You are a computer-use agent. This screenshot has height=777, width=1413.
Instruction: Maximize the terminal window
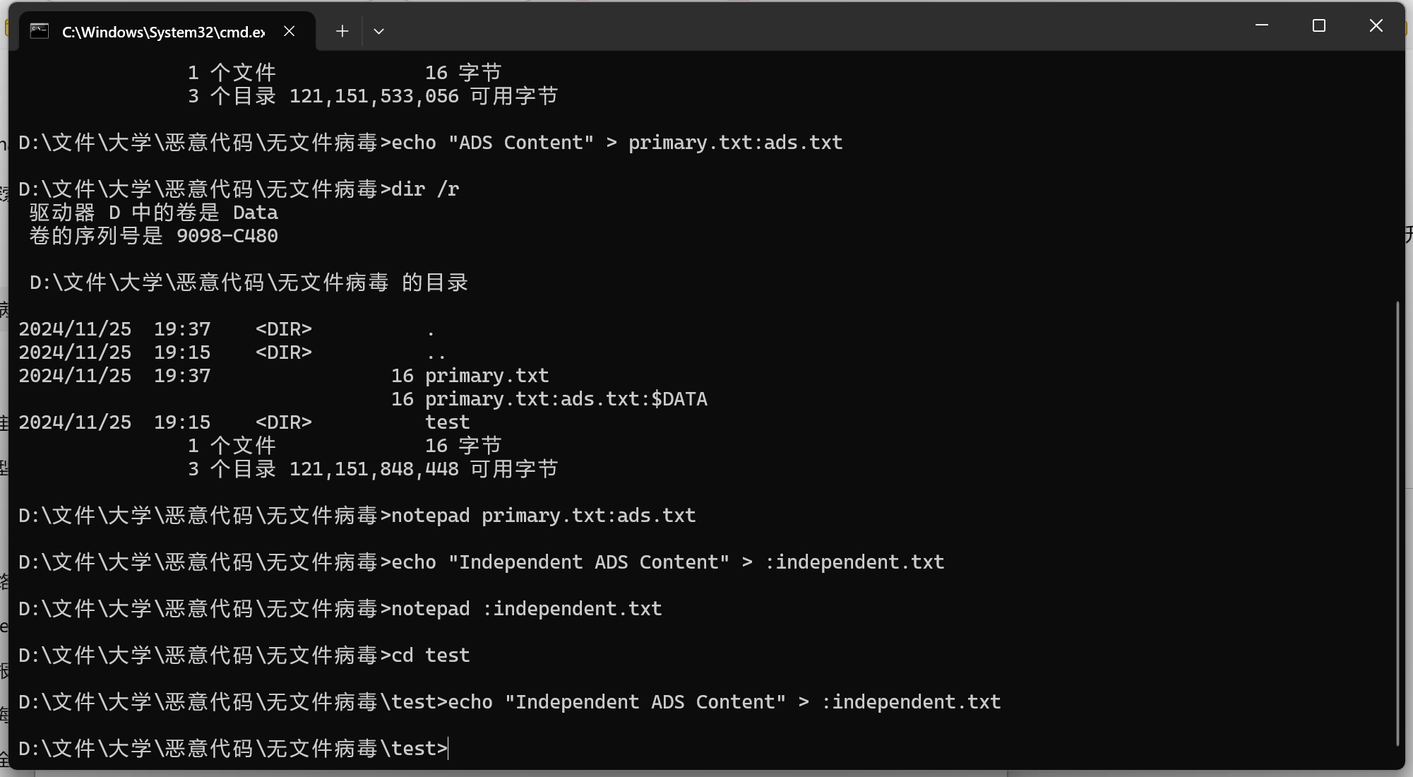point(1318,25)
